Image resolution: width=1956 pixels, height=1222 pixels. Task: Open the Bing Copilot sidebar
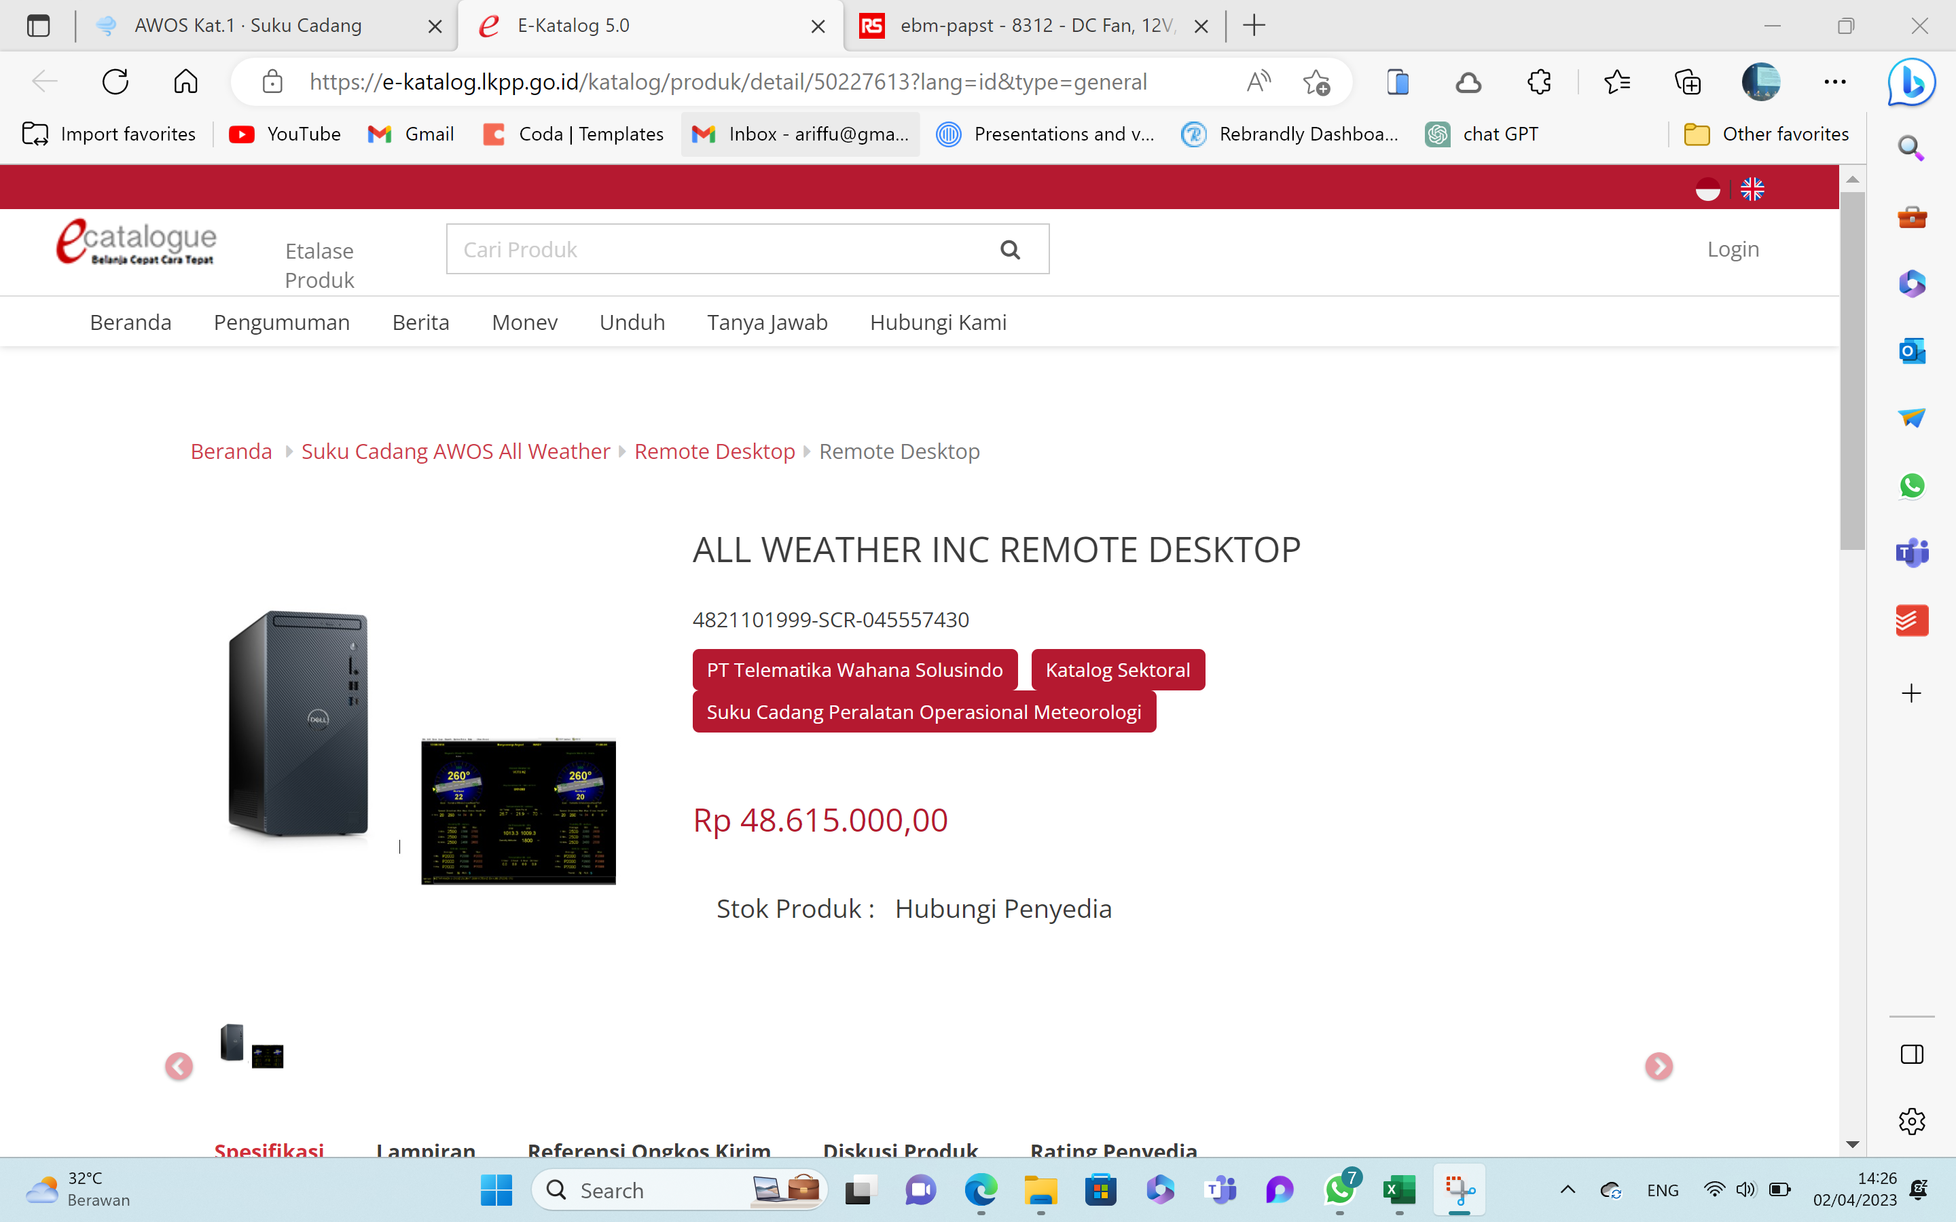1910,81
